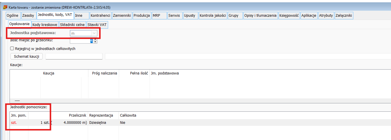Click the Karta towaru window icon

pyautogui.click(x=5, y=7)
